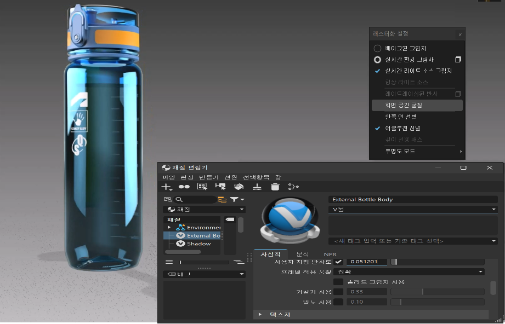Click the material preview ball thumbnail

pyautogui.click(x=290, y=220)
